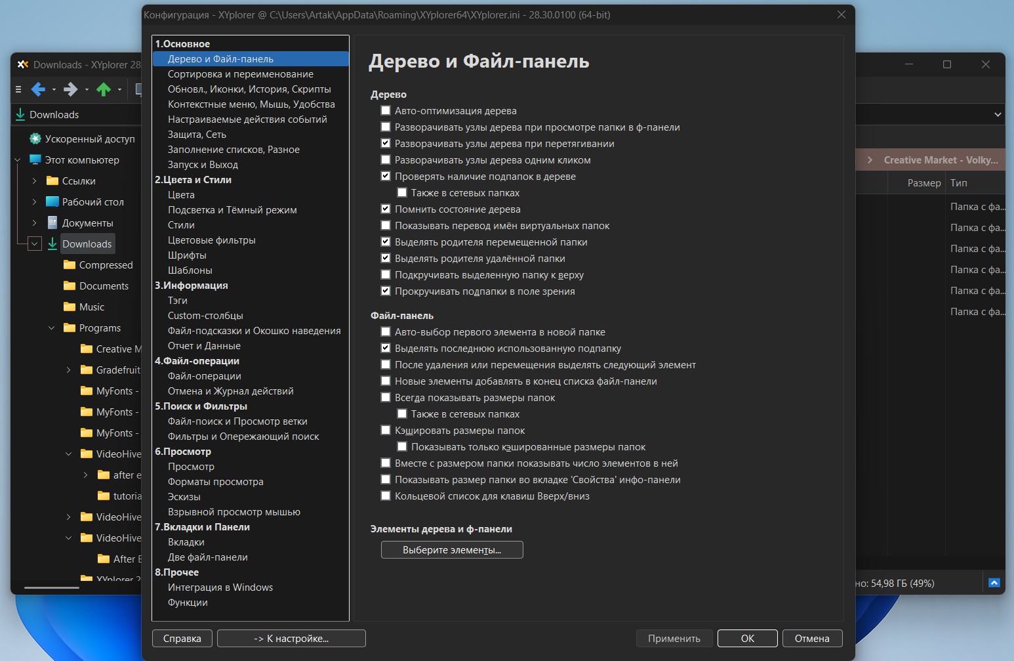The height and width of the screenshot is (661, 1014).
Task: Open the hamburger menu in XYplorer toolbar
Action: [18, 89]
